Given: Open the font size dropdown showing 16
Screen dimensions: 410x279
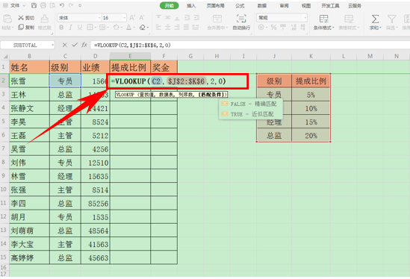Looking at the screenshot, I should click(125, 18).
